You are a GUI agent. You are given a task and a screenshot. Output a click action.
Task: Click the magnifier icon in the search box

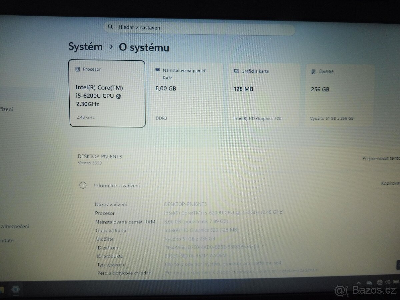pyautogui.click(x=110, y=27)
